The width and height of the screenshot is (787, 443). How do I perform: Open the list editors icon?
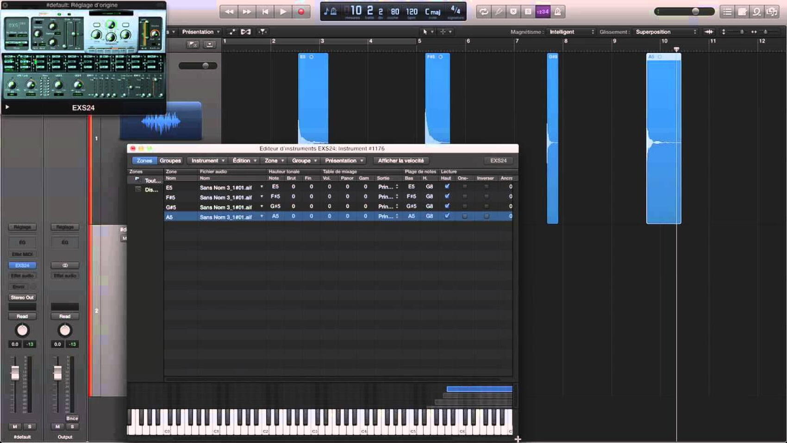727,12
